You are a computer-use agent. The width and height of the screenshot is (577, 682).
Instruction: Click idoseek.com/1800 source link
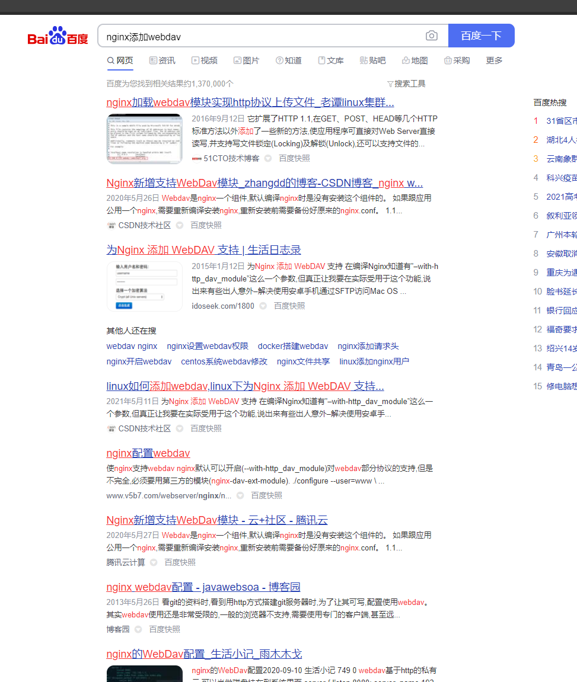(223, 306)
